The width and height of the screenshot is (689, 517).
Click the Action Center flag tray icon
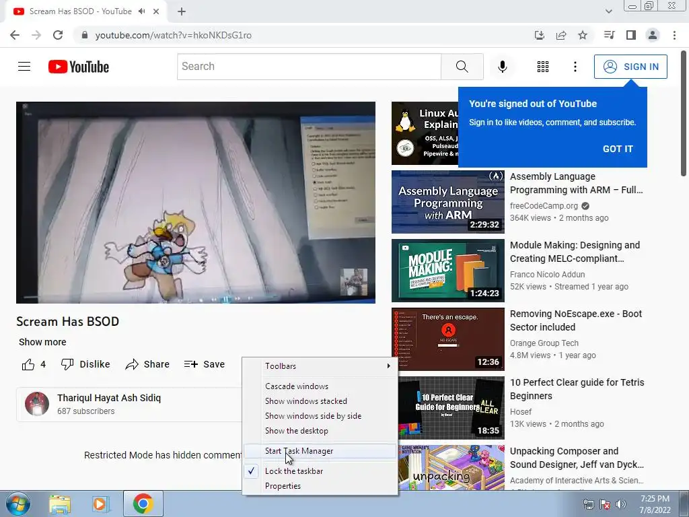[605, 504]
